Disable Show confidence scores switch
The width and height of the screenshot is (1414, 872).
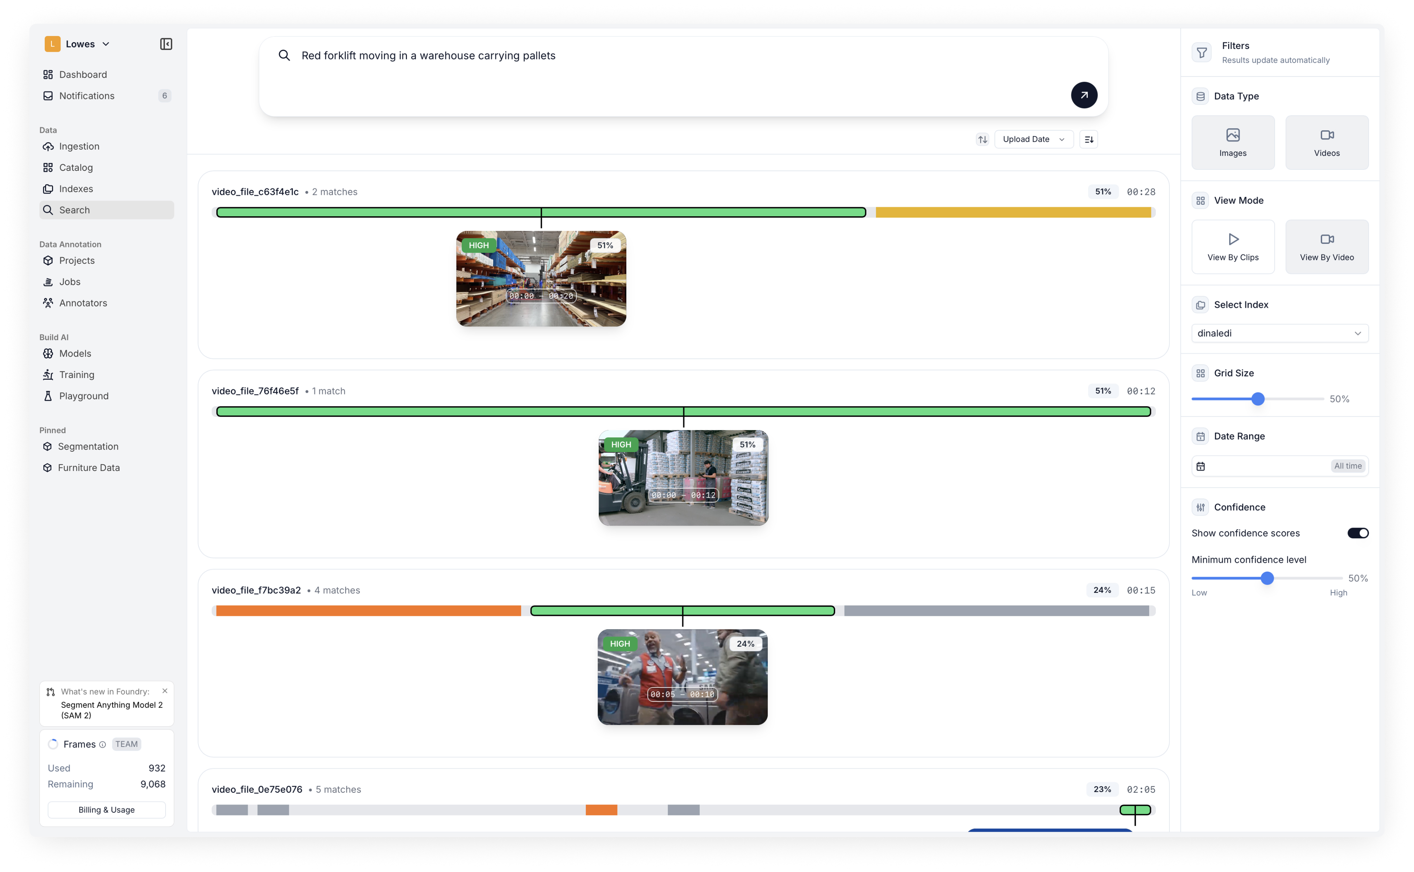[x=1357, y=533]
